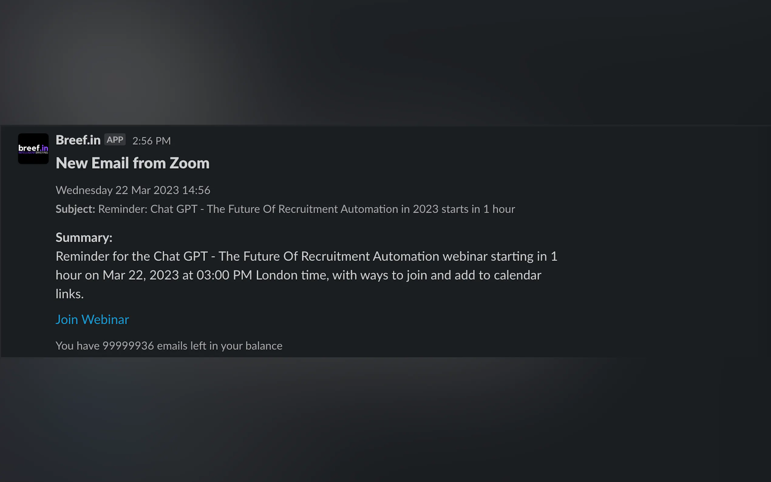Select the Wednesday 22 Mar 2023 date line
771x482 pixels.
tap(133, 190)
